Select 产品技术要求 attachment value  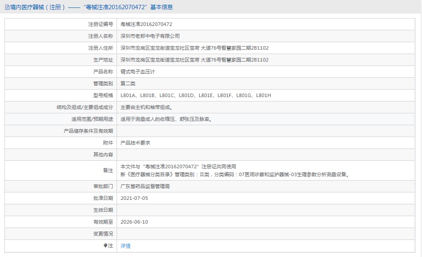135,143
